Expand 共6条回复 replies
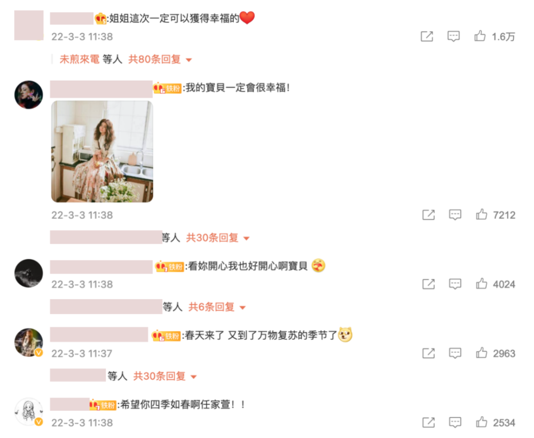This screenshot has height=438, width=534. click(x=217, y=307)
